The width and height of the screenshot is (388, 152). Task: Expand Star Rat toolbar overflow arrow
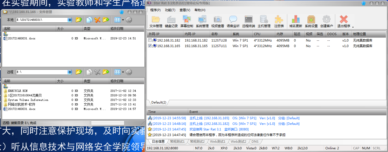coord(353,27)
